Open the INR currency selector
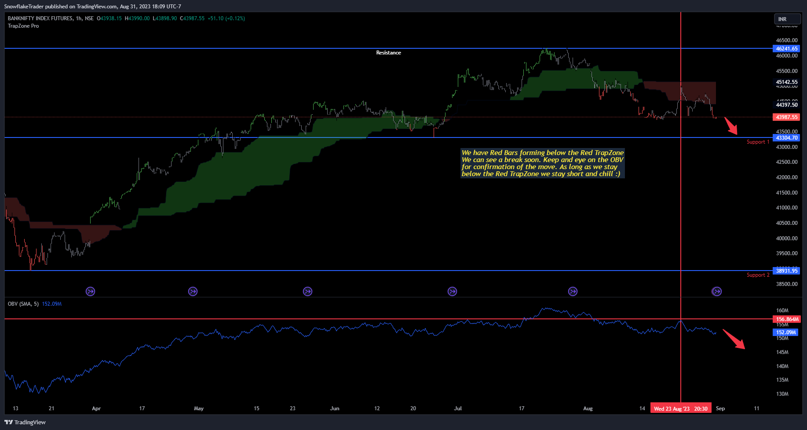Viewport: 807px width, 430px height. click(787, 19)
